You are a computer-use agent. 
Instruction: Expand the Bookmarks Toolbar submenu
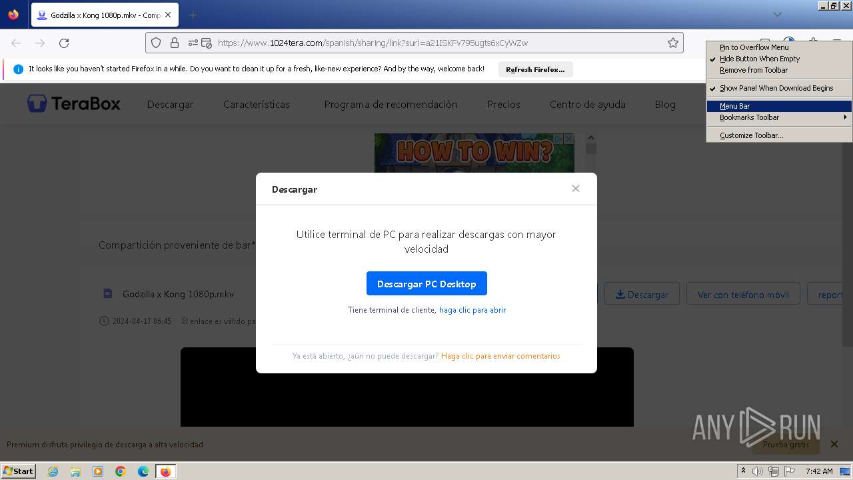coord(779,117)
